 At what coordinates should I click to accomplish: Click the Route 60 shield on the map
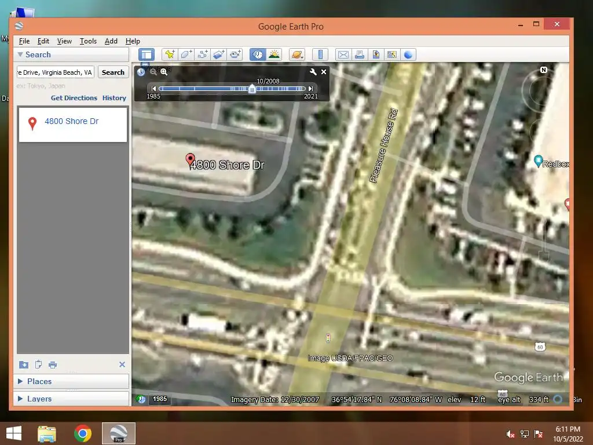click(540, 347)
